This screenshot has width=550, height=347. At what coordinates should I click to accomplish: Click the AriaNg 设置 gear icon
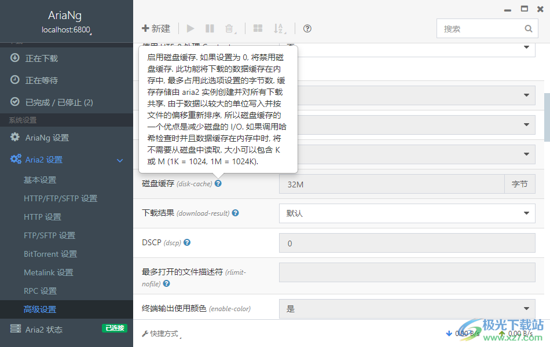pos(14,136)
